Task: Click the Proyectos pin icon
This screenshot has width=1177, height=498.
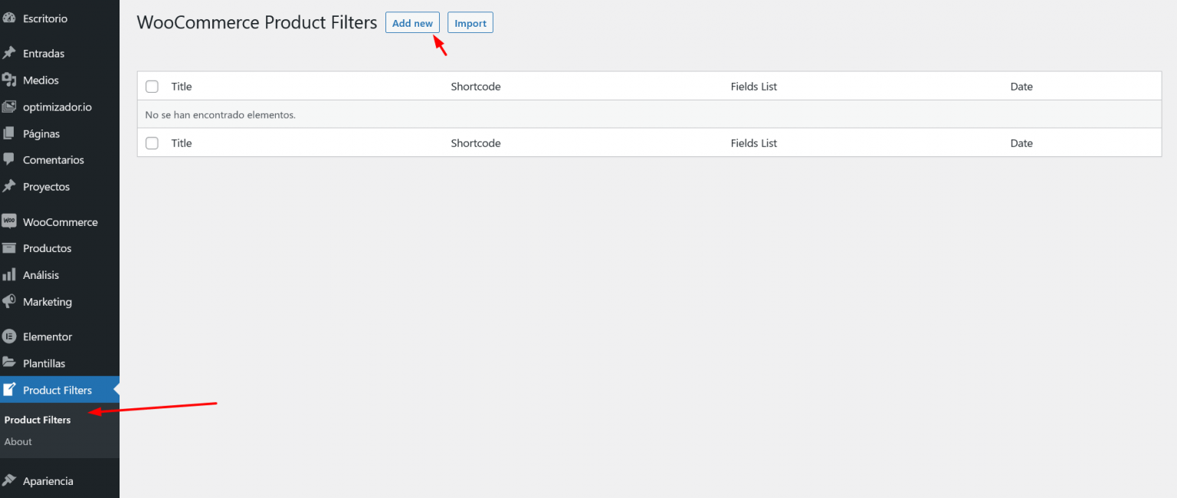Action: pos(9,187)
